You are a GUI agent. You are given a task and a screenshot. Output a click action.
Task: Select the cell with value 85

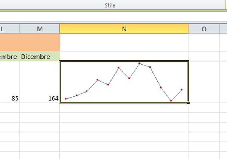[x=10, y=99]
